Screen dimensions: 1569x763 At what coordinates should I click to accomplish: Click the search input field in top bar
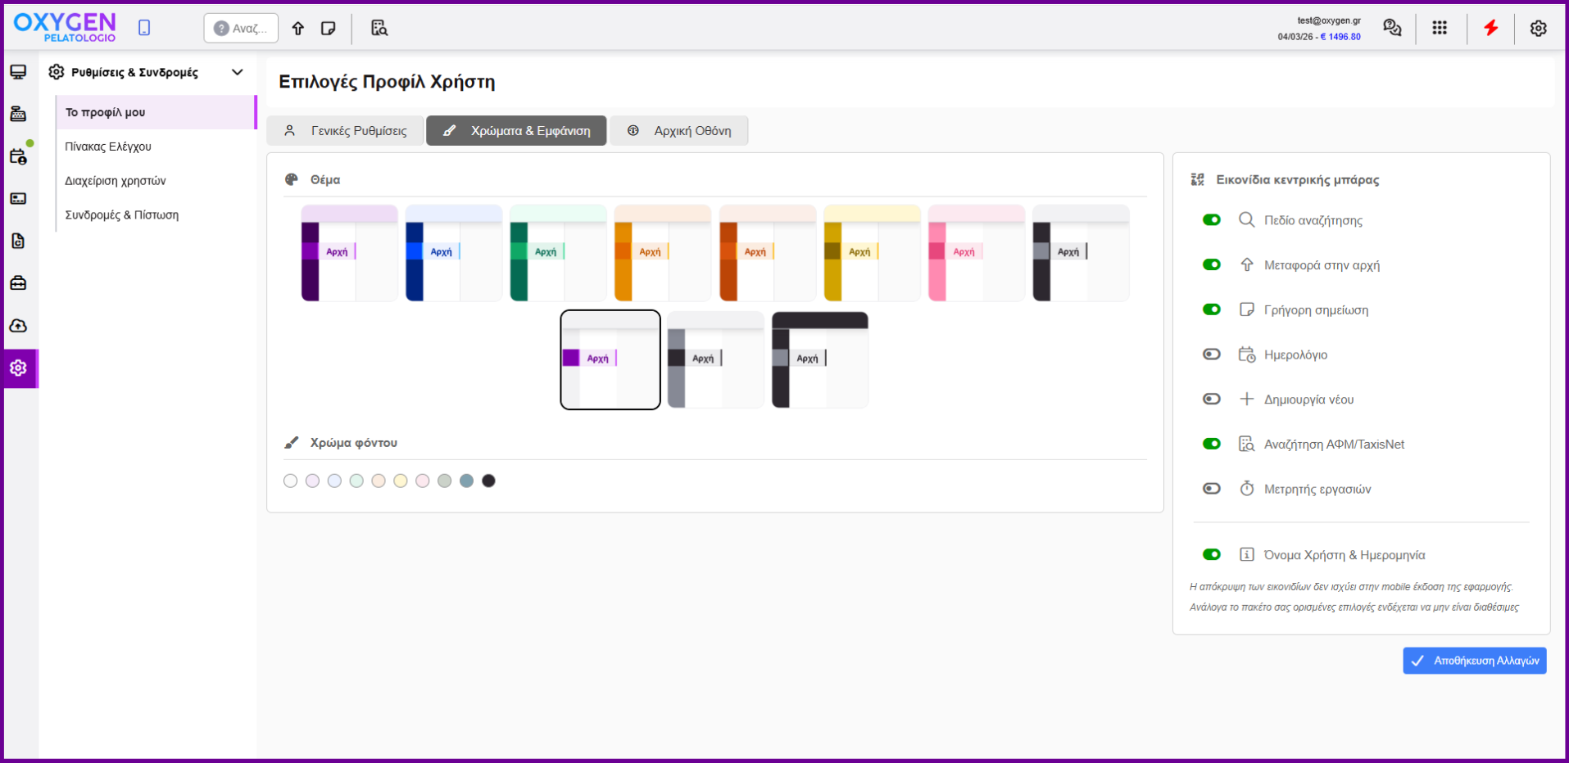coord(241,28)
